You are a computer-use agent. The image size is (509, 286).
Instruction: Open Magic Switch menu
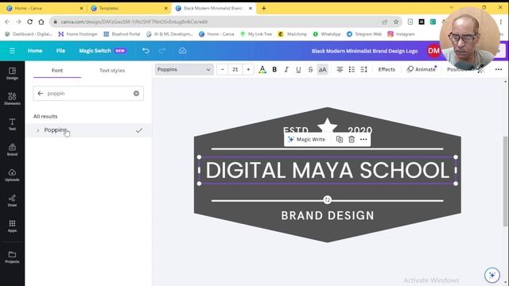[x=103, y=51]
